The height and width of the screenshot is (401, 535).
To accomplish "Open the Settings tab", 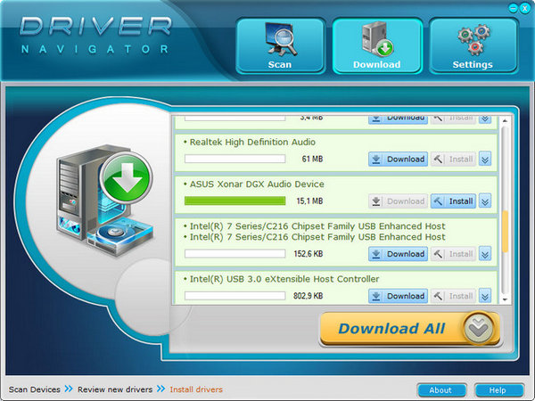I will (x=473, y=45).
